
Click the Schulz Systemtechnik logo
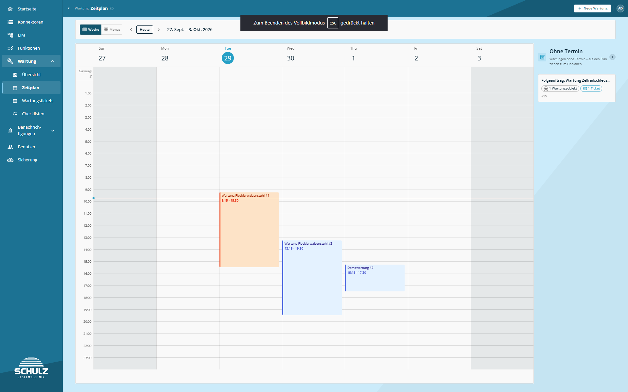coord(31,368)
